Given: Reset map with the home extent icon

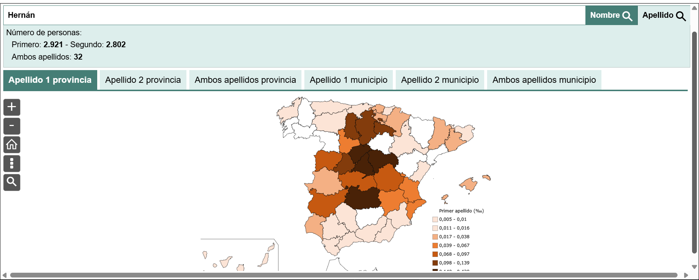Looking at the screenshot, I should coord(12,145).
